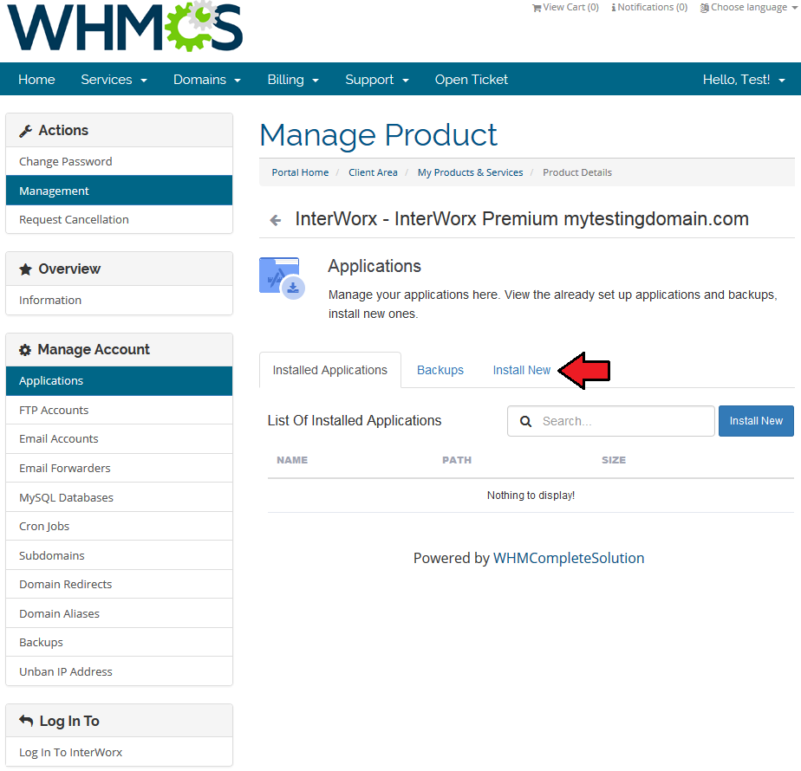
Task: Open View Cart (0) link
Action: [x=565, y=8]
